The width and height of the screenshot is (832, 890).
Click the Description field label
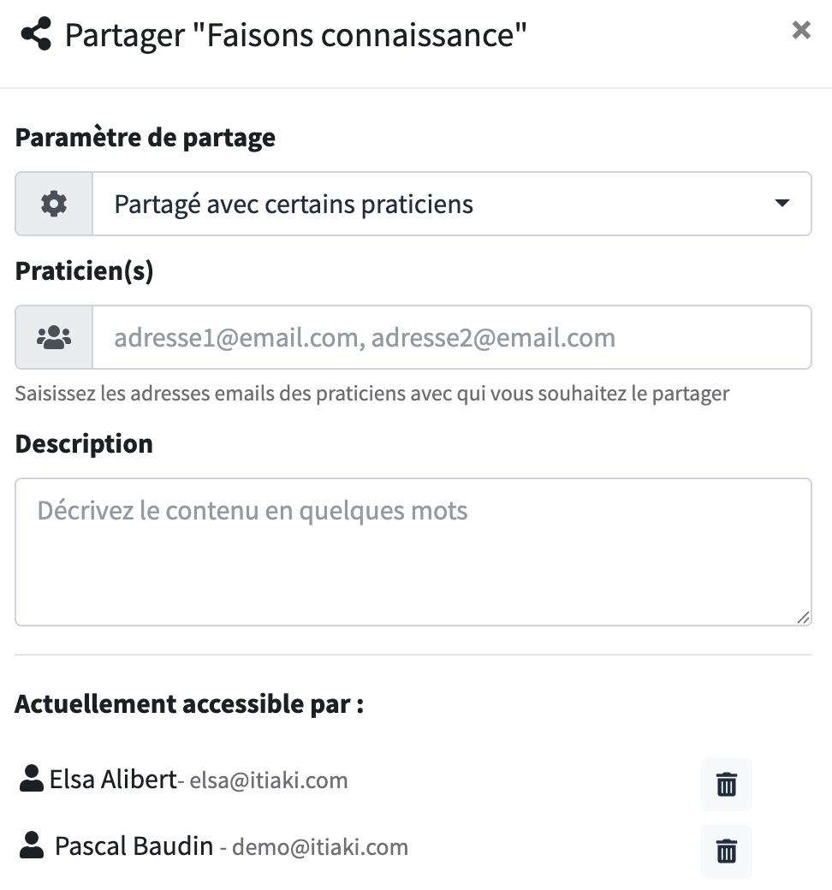click(x=84, y=444)
